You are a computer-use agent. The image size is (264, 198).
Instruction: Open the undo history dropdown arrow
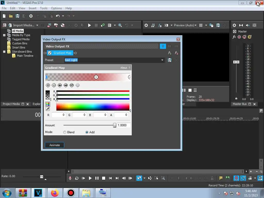pyautogui.click(x=63, y=16)
